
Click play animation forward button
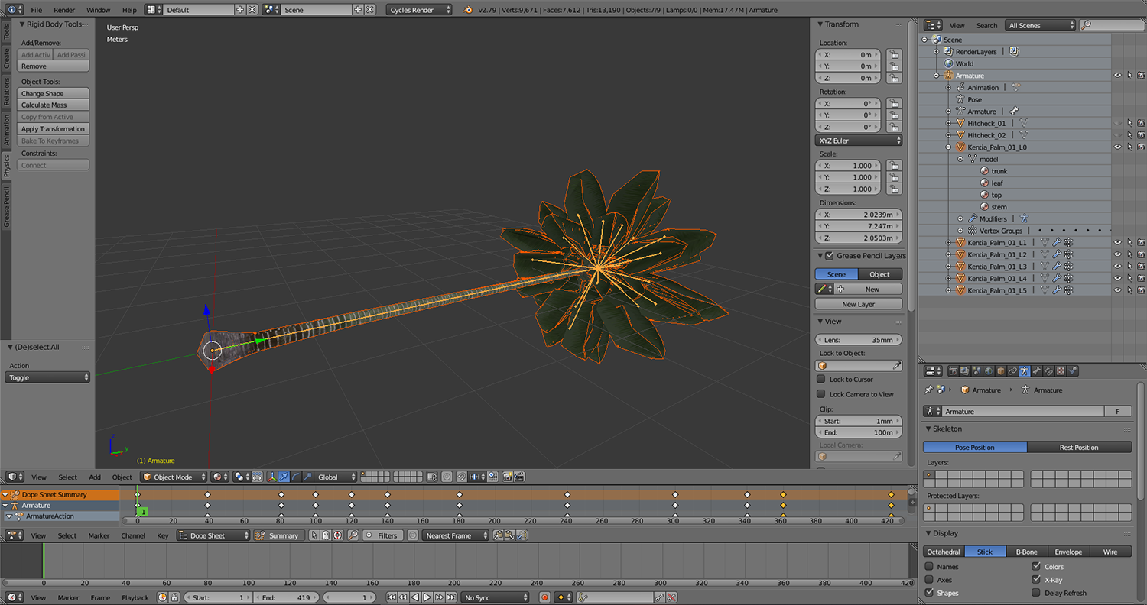point(427,597)
